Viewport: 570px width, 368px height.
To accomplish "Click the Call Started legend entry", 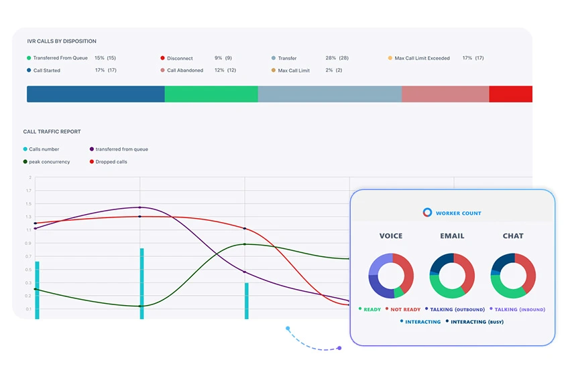I will 46,70.
